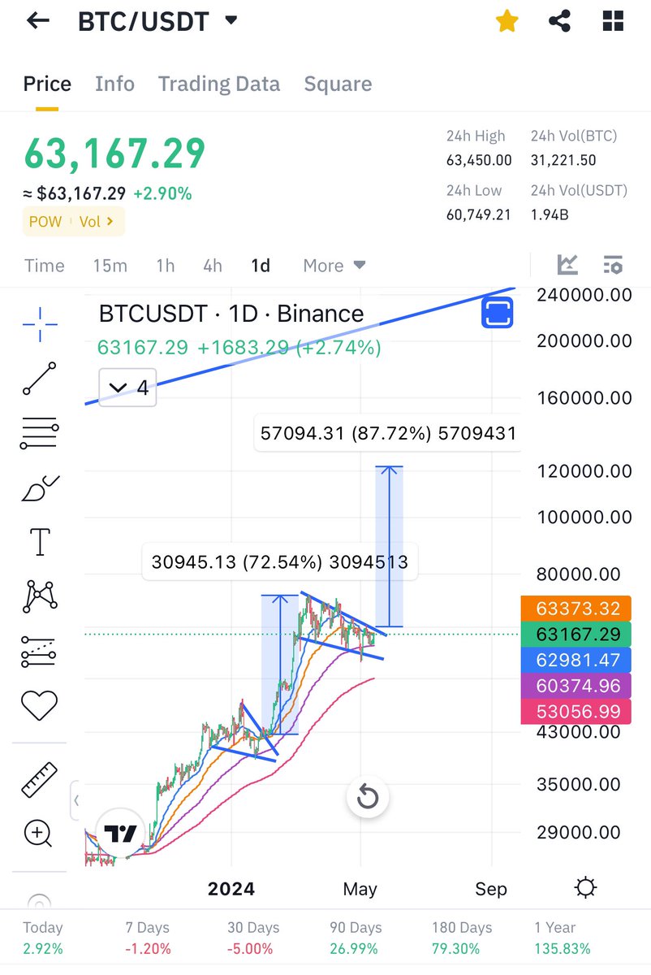
Task: Select the 1h interval
Action: 166,266
